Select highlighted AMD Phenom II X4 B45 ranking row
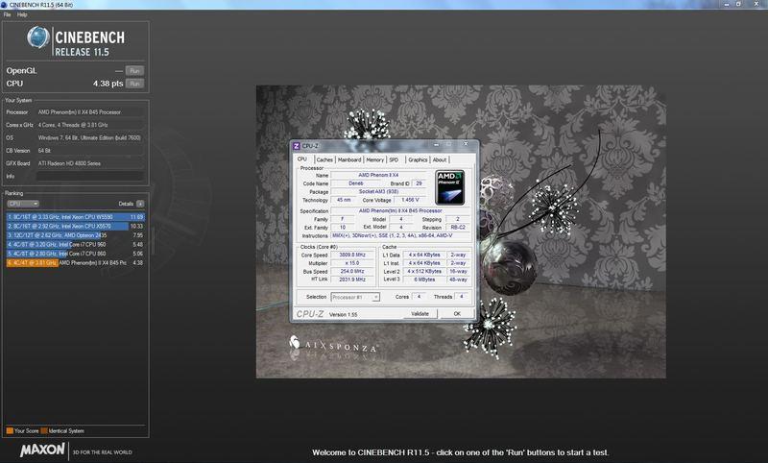The width and height of the screenshot is (768, 463). (76, 262)
